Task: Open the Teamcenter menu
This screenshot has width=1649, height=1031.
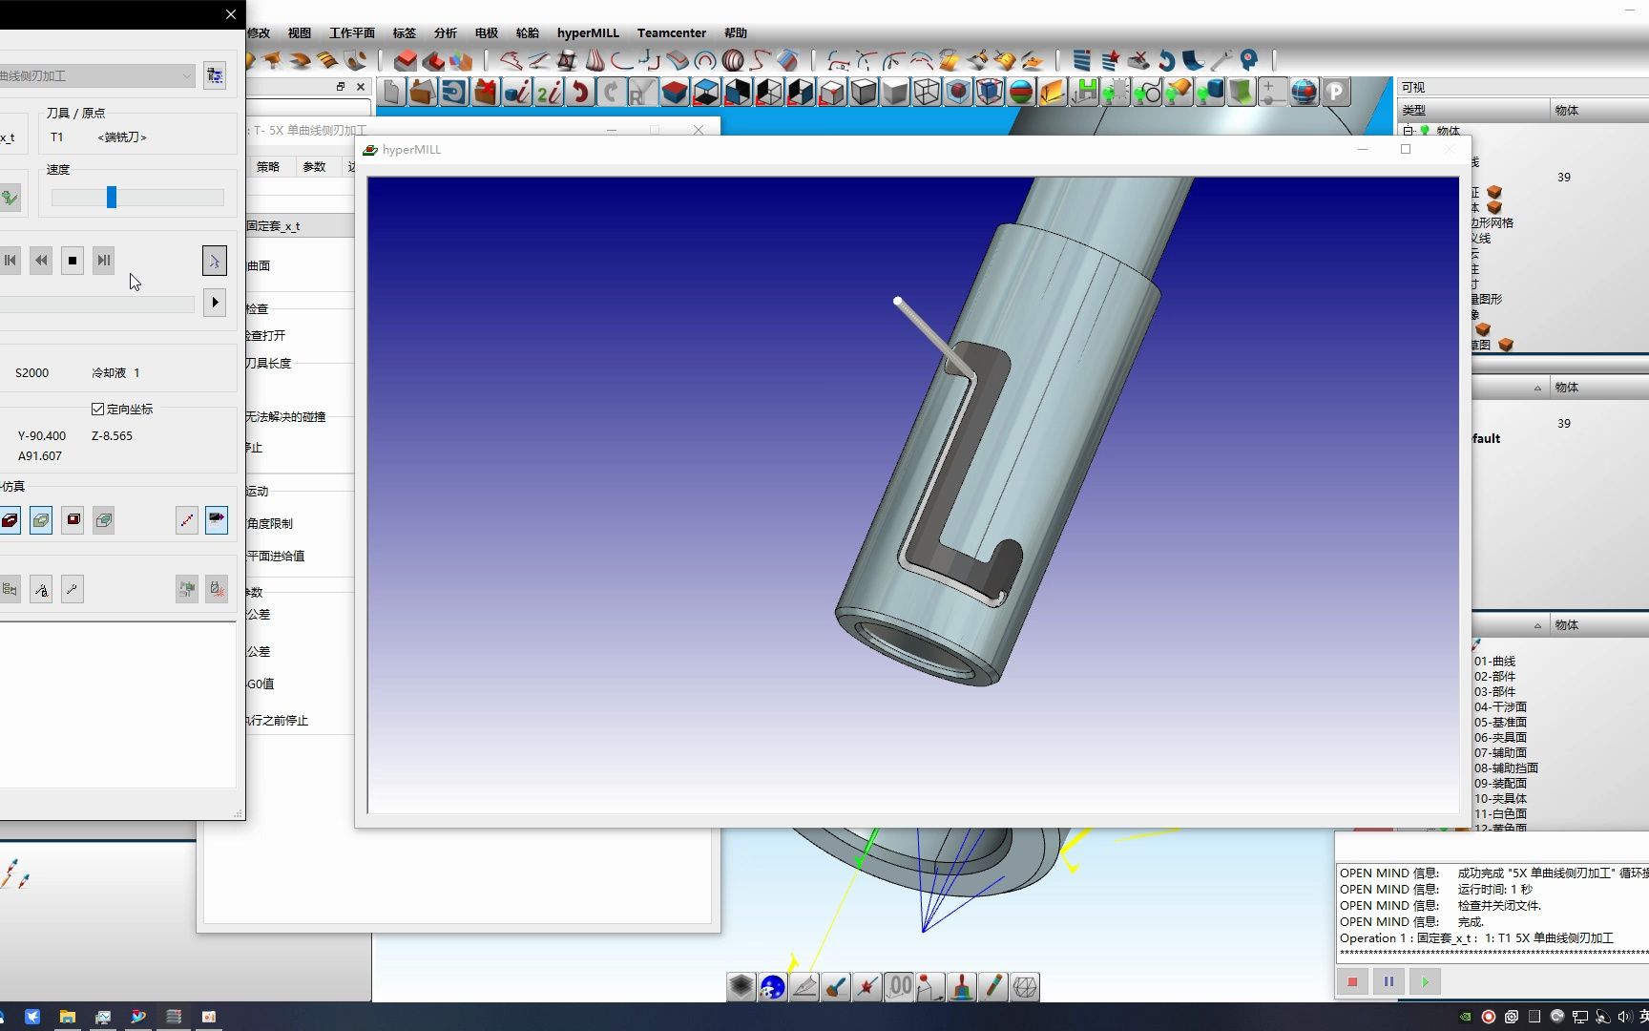Action: [x=672, y=32]
